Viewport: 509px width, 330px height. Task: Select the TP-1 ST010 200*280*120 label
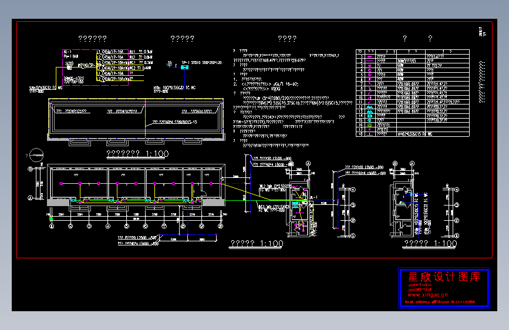(201, 62)
